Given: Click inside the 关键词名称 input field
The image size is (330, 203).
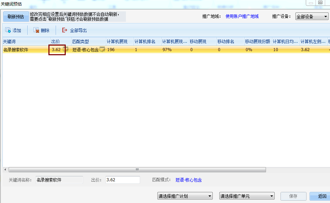Looking at the screenshot, I should (x=59, y=180).
